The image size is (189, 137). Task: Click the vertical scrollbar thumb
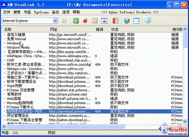[185, 40]
